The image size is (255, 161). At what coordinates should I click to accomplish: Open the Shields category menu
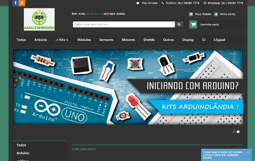149,40
